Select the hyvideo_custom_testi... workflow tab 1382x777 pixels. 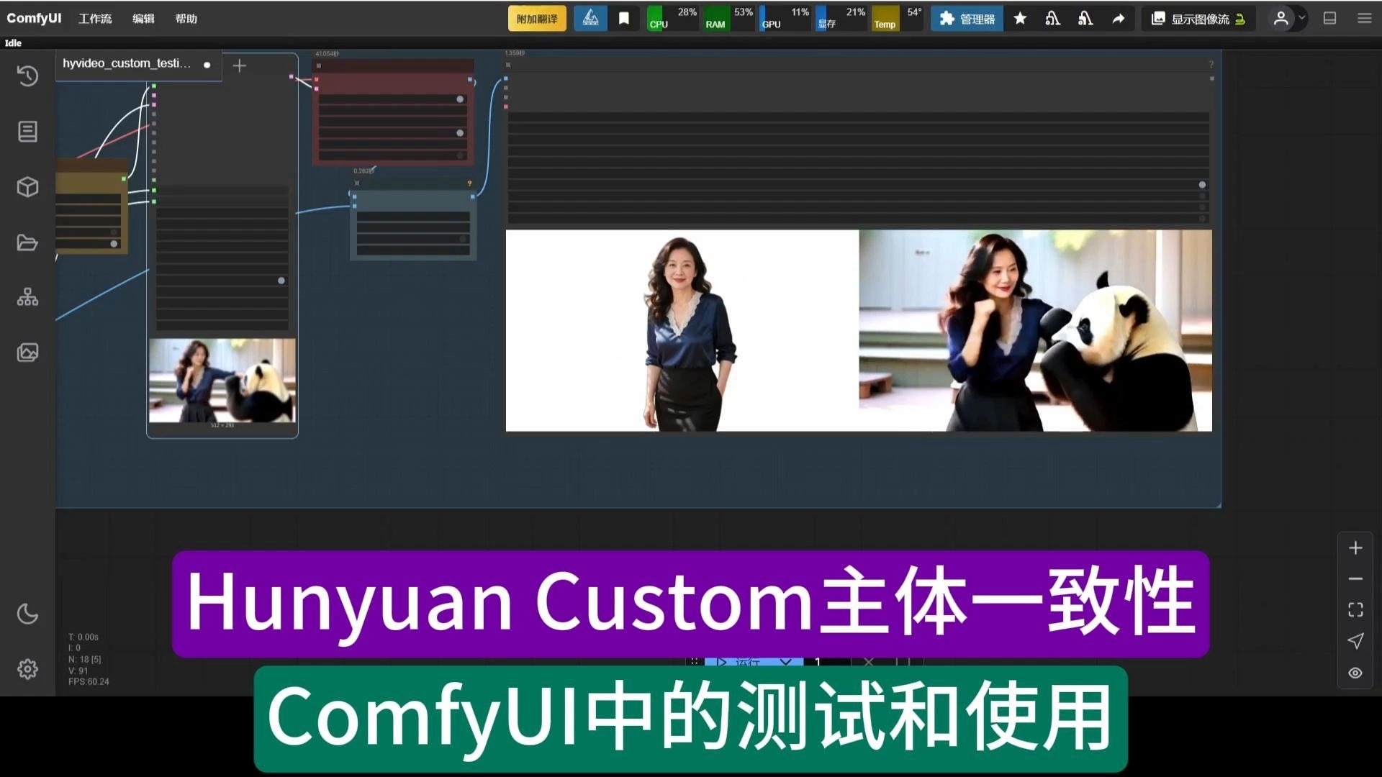click(x=127, y=64)
